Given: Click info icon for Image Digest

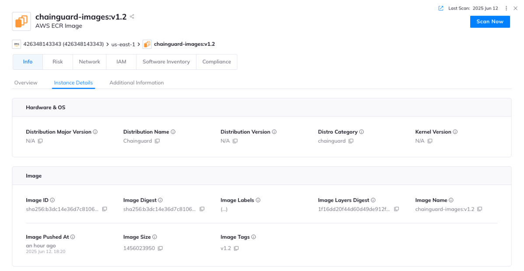Looking at the screenshot, I should pyautogui.click(x=161, y=200).
